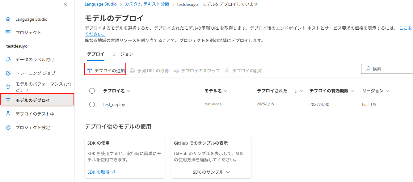Expand the モデル名 column chevron
The height and width of the screenshot is (182, 413).
coord(225,91)
